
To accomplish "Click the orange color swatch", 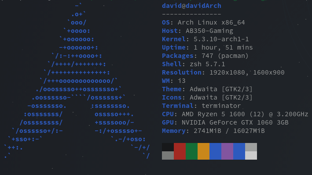I will (203, 151).
